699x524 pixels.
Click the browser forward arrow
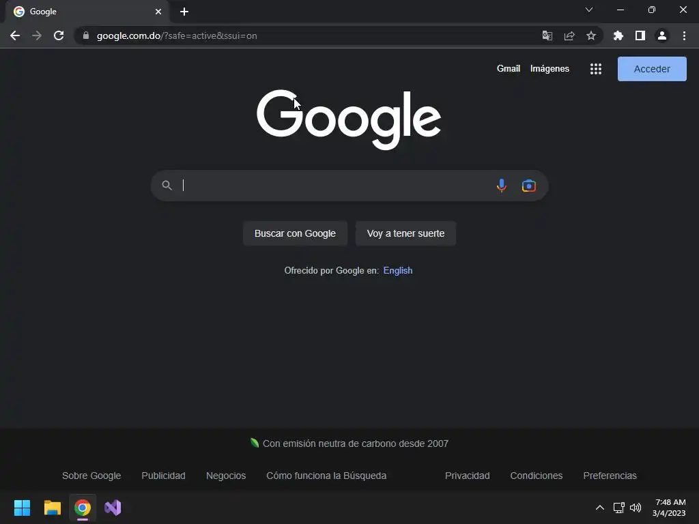[x=37, y=35]
